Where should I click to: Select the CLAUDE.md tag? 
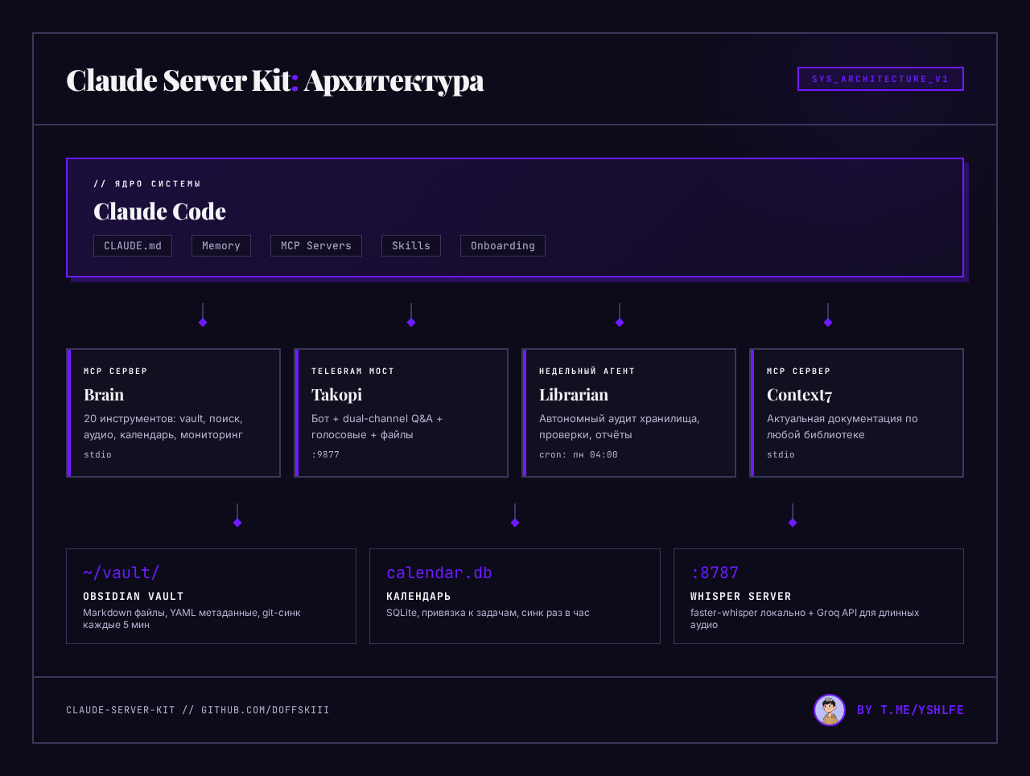(x=133, y=245)
